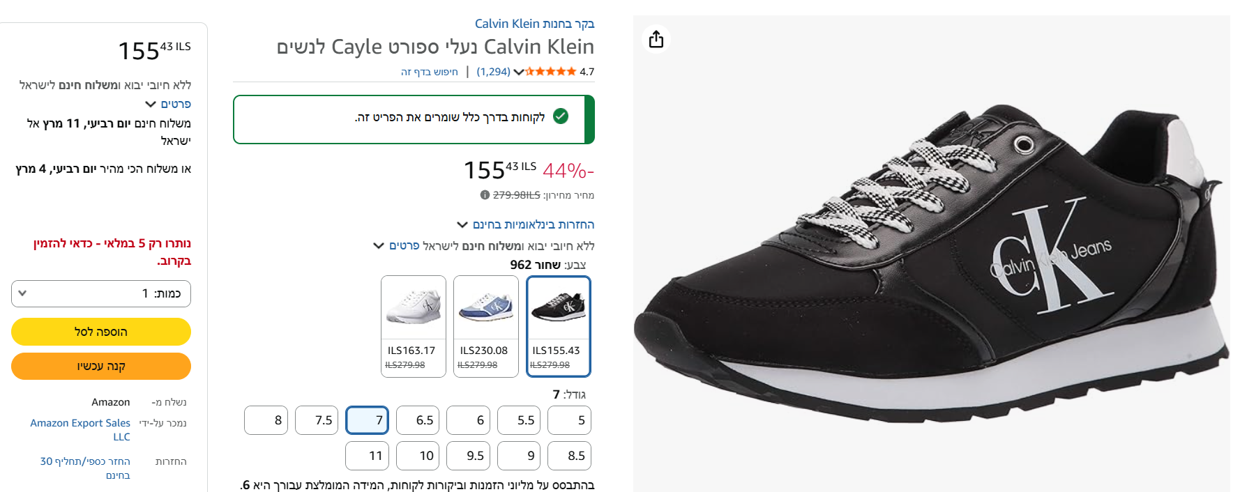Open the quantity dropdown

[x=101, y=293]
